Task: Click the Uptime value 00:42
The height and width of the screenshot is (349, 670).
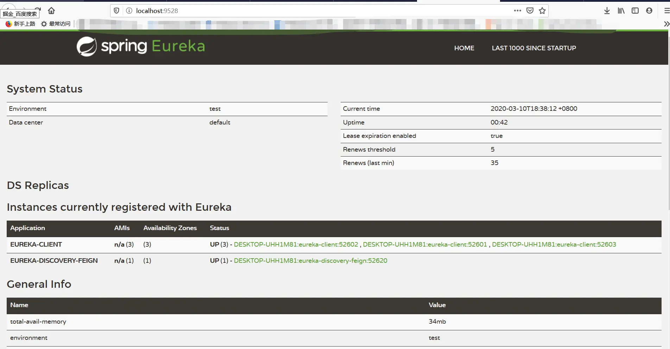Action: (x=499, y=122)
